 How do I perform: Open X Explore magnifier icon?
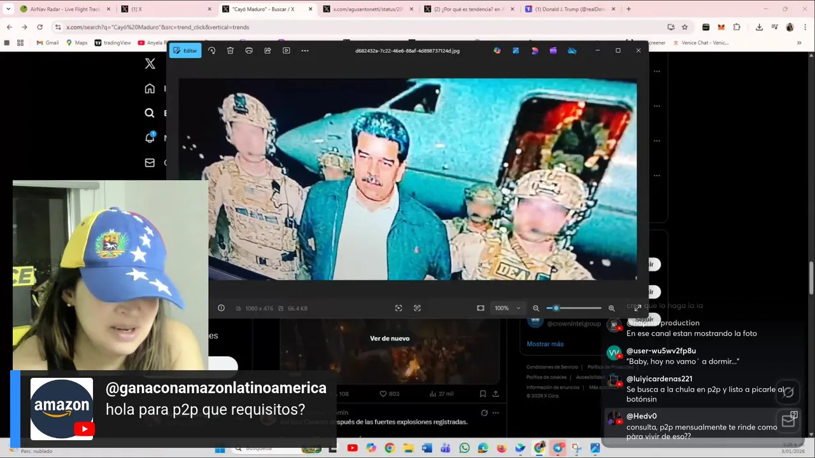pos(150,113)
